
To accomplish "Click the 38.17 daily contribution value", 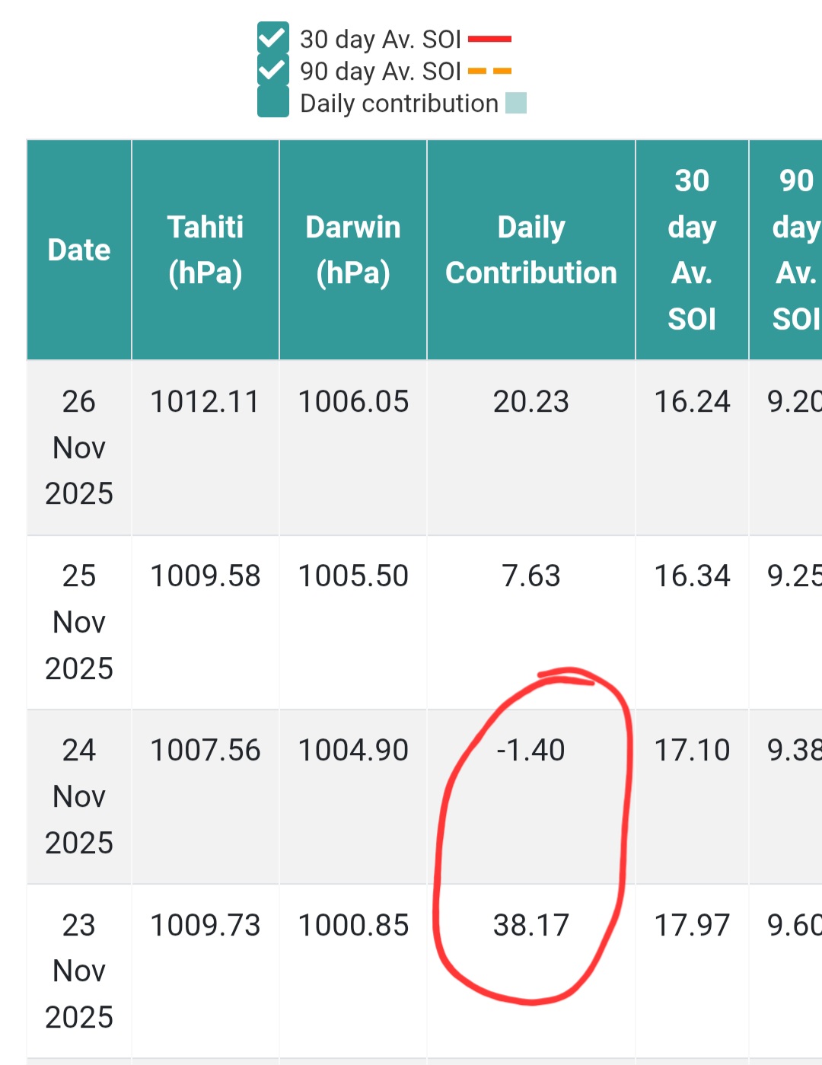I will click(531, 926).
